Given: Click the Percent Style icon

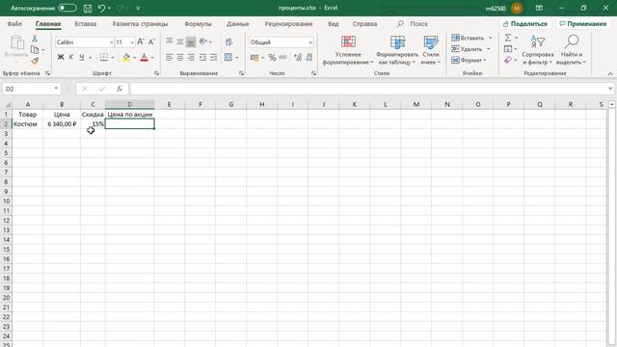Looking at the screenshot, I should (272, 58).
